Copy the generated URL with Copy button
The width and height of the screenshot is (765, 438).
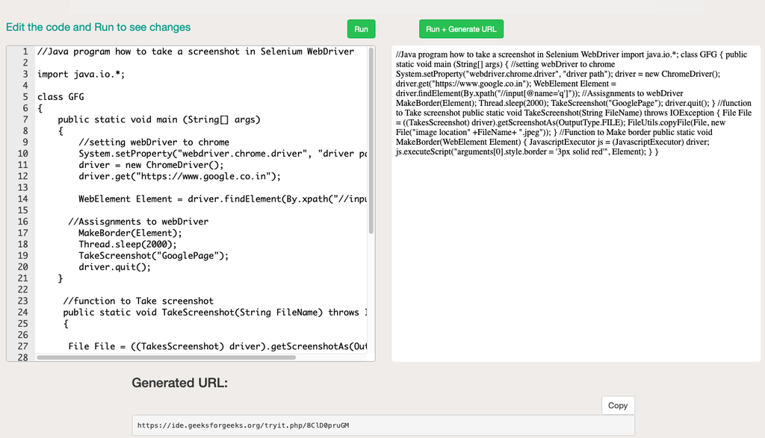[x=618, y=405]
